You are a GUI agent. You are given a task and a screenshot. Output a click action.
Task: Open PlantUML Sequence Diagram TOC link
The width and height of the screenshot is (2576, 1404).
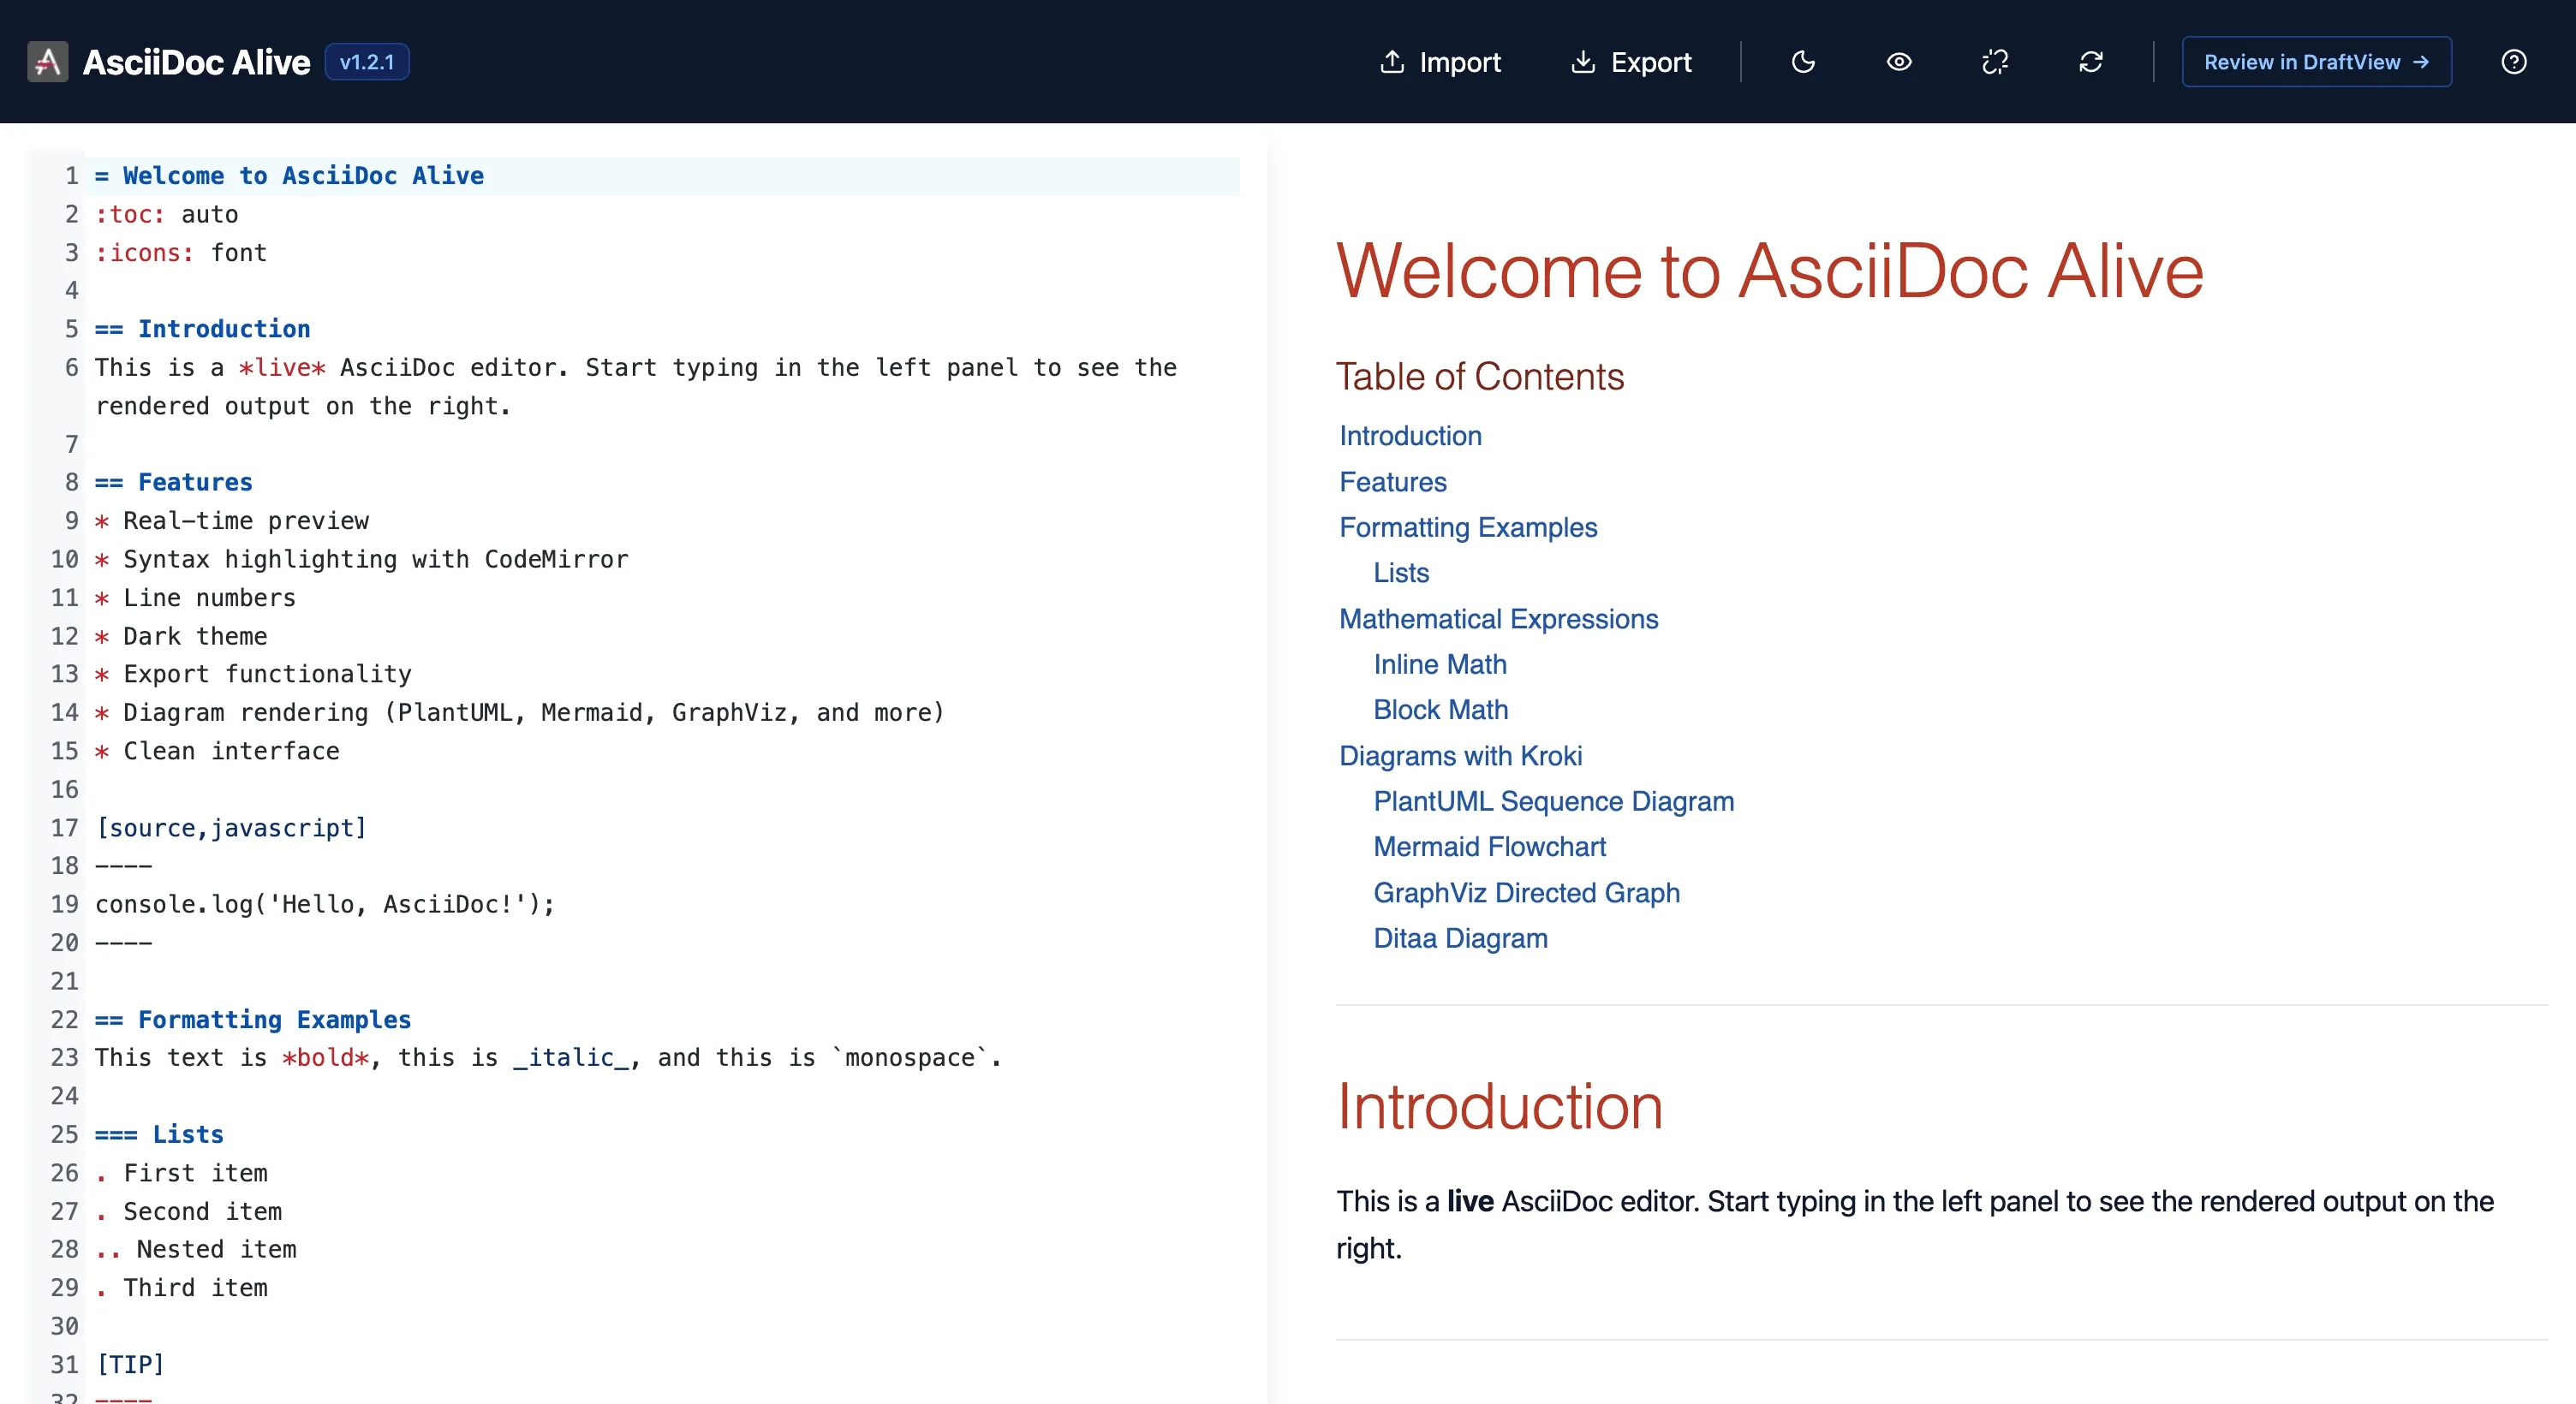1554,801
